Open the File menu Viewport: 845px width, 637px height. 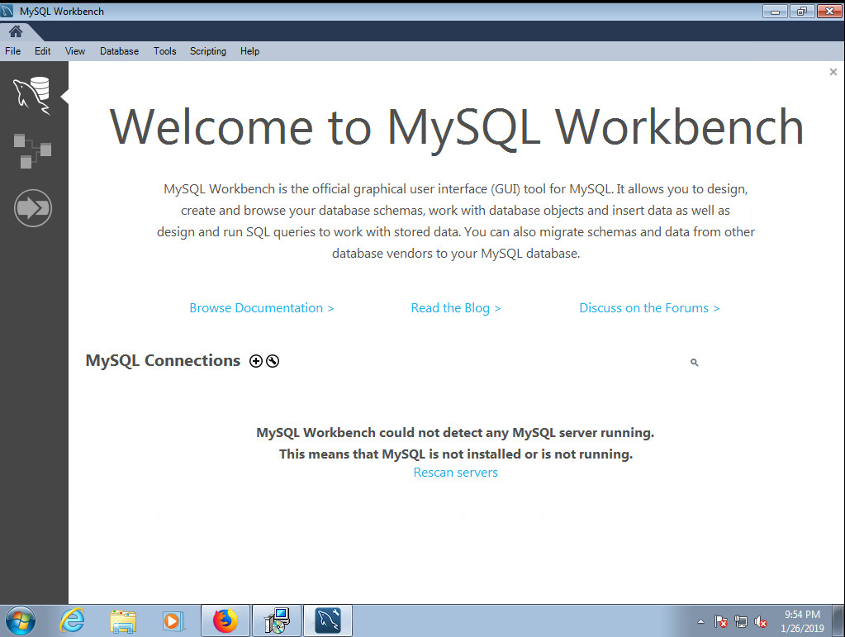[13, 51]
